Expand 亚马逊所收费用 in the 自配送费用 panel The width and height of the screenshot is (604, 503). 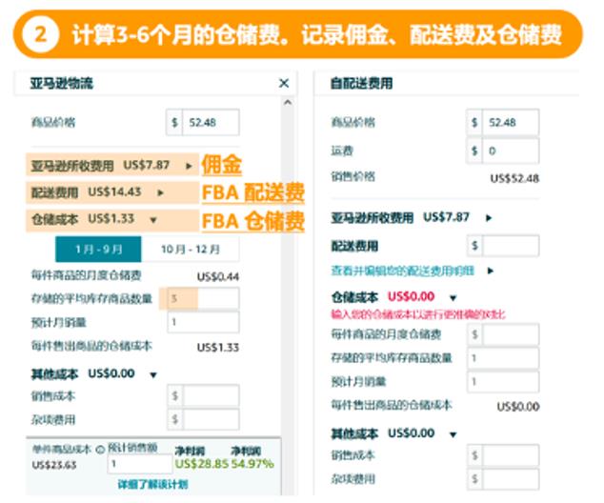(489, 218)
